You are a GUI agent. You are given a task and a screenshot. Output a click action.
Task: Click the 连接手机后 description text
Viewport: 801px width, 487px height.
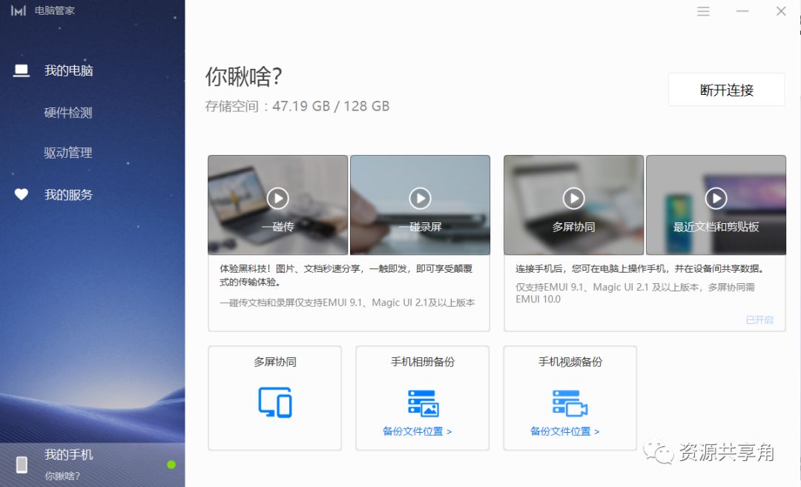click(639, 268)
